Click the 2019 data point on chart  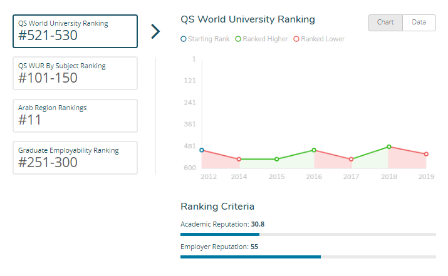pos(426,154)
